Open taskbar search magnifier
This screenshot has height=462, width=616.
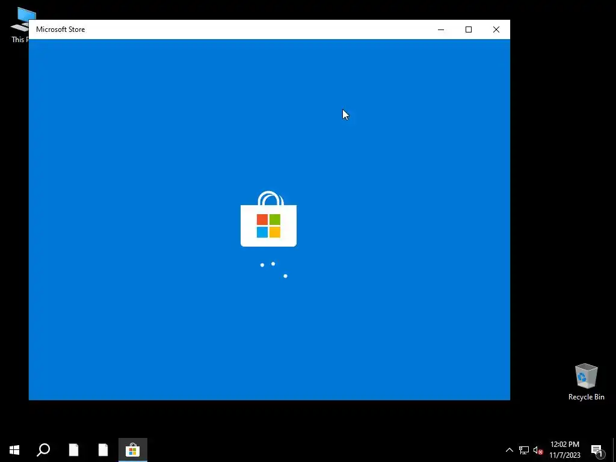43,450
